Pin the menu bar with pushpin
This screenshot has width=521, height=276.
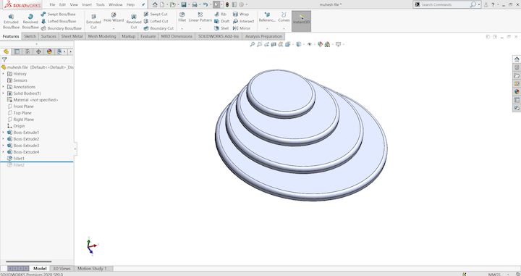coord(143,4)
